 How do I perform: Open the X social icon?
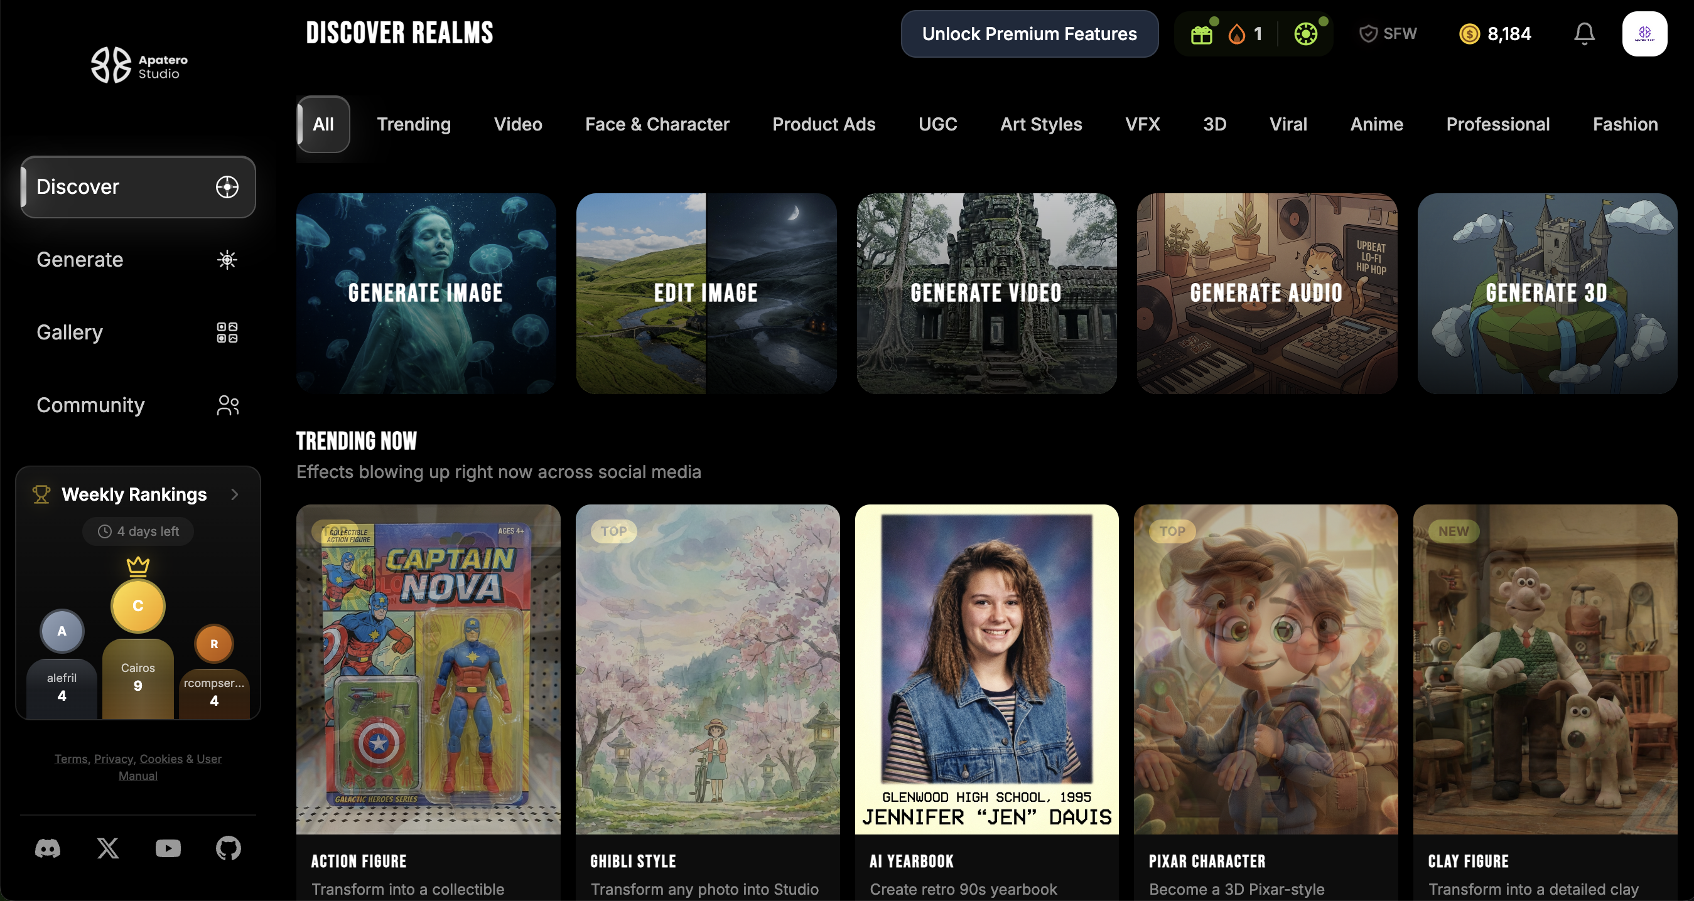[108, 848]
